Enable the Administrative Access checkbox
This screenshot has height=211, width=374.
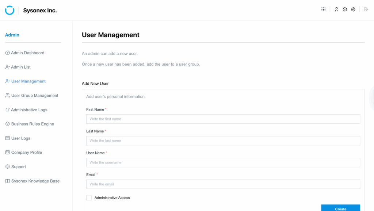click(89, 198)
